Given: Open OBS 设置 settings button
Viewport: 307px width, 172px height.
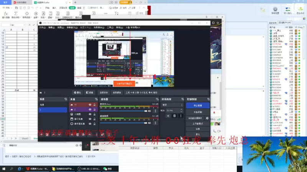Looking at the screenshot, I should pyautogui.click(x=198, y=129).
